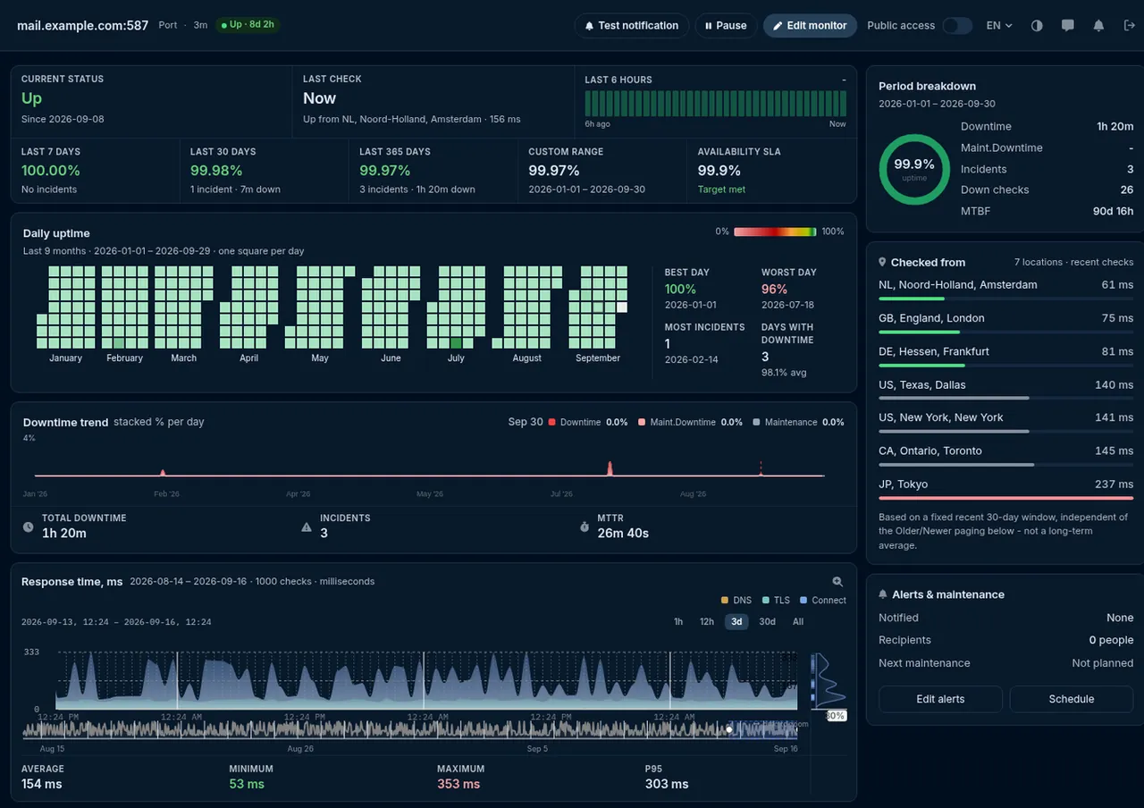The height and width of the screenshot is (808, 1144).
Task: Click the 99.9% uptime donut chart
Action: pyautogui.click(x=914, y=169)
